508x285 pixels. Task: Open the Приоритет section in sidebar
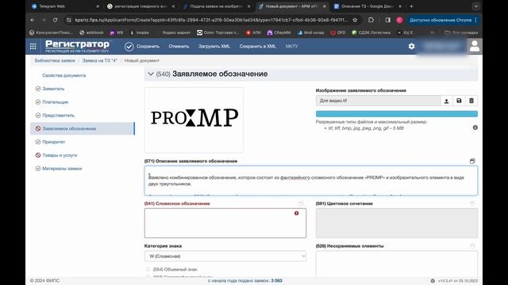tap(53, 142)
